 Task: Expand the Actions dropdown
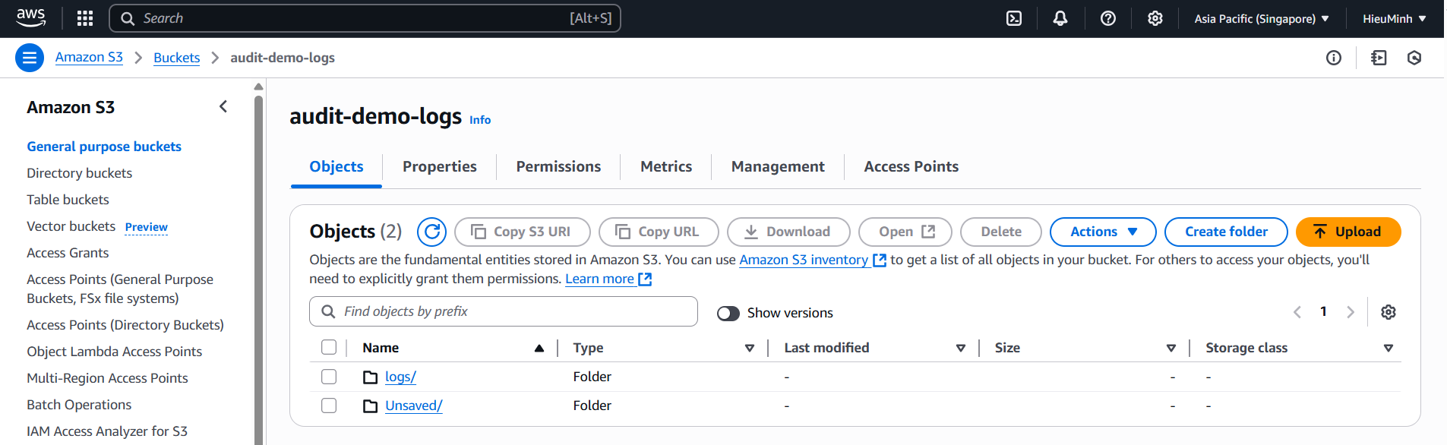(x=1103, y=232)
